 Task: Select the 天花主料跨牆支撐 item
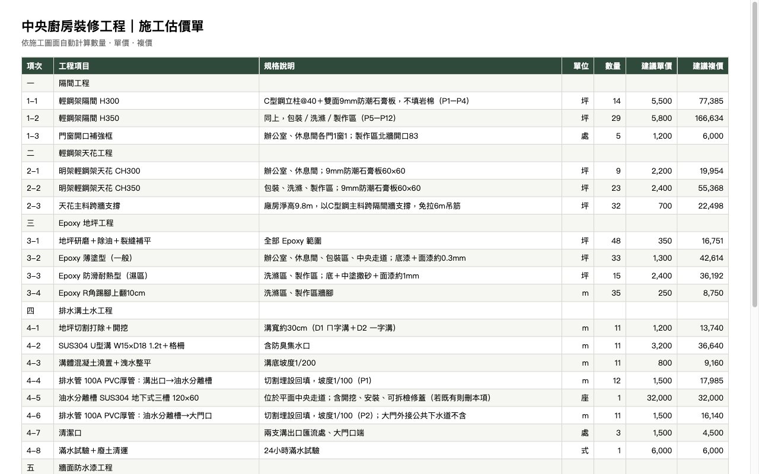pyautogui.click(x=375, y=206)
